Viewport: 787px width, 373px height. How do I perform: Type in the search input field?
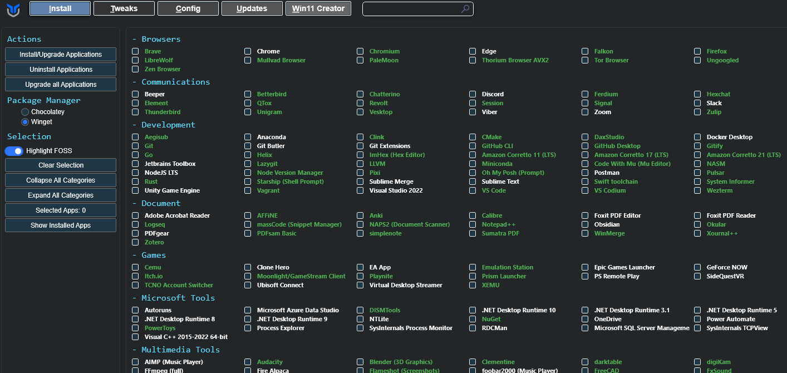(412, 9)
